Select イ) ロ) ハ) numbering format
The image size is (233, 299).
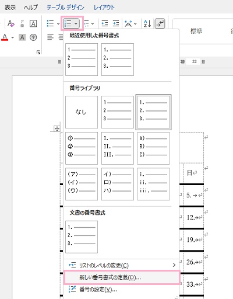click(x=118, y=184)
